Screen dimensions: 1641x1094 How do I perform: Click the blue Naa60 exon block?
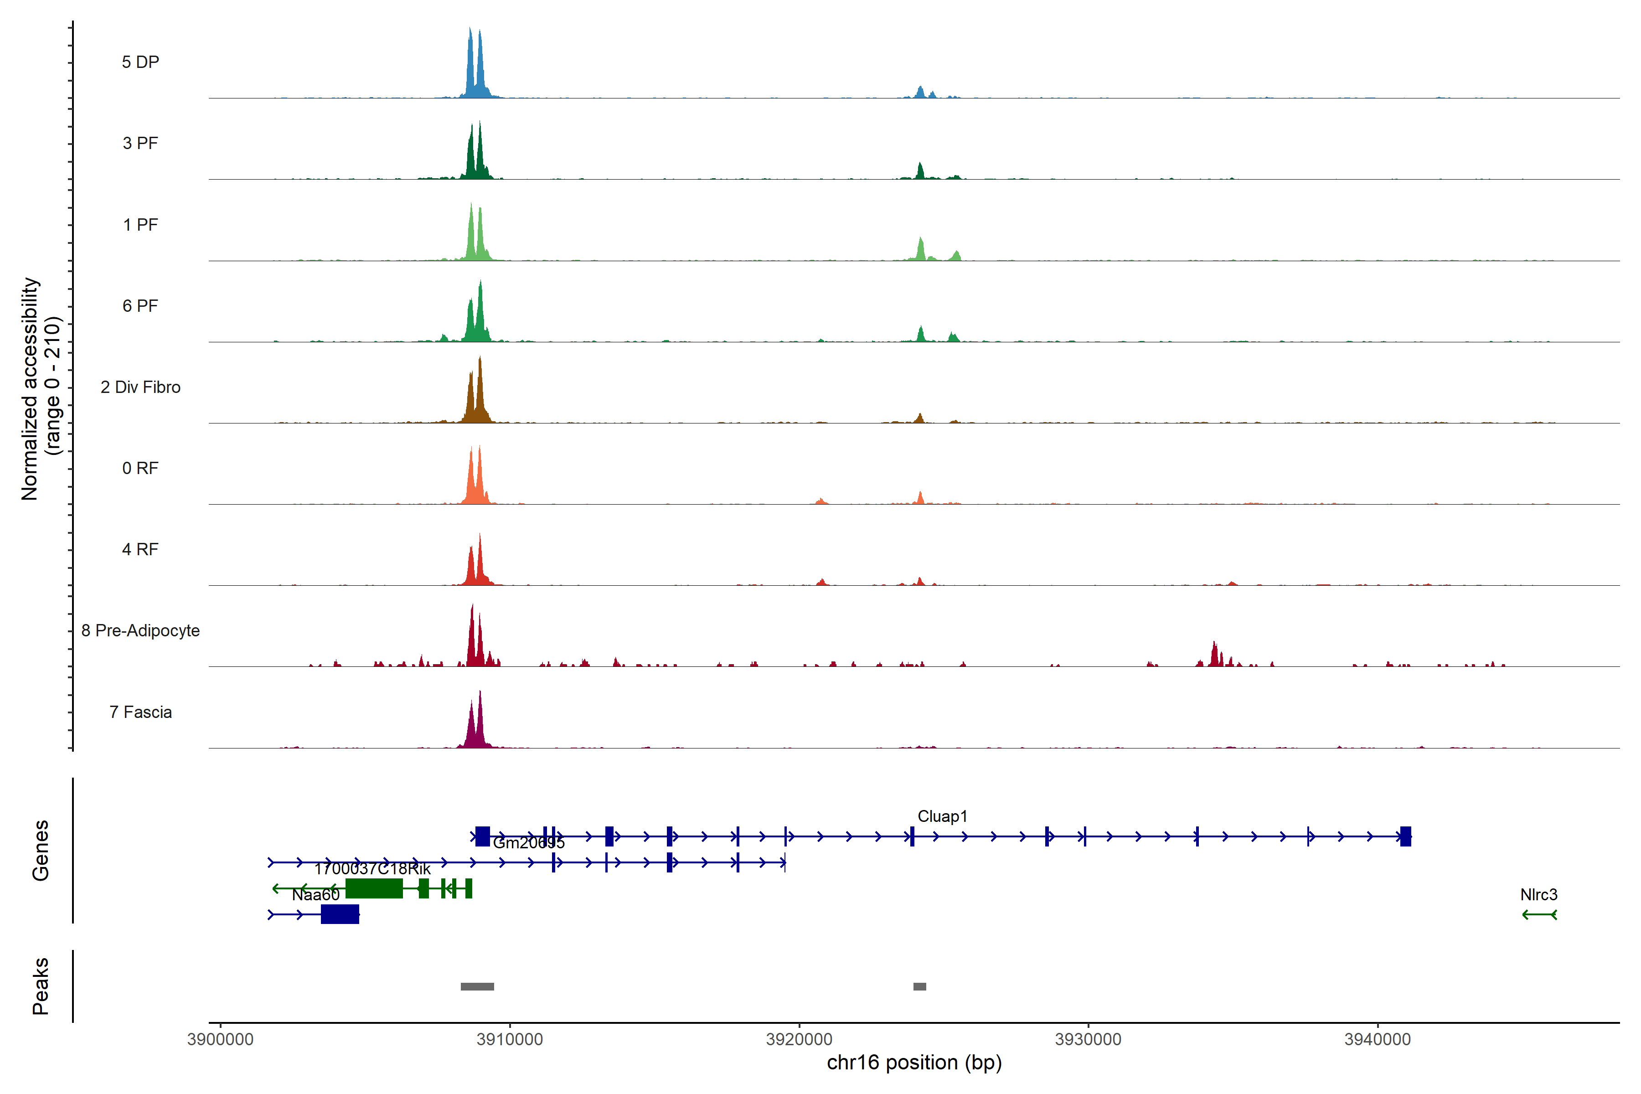coord(340,915)
